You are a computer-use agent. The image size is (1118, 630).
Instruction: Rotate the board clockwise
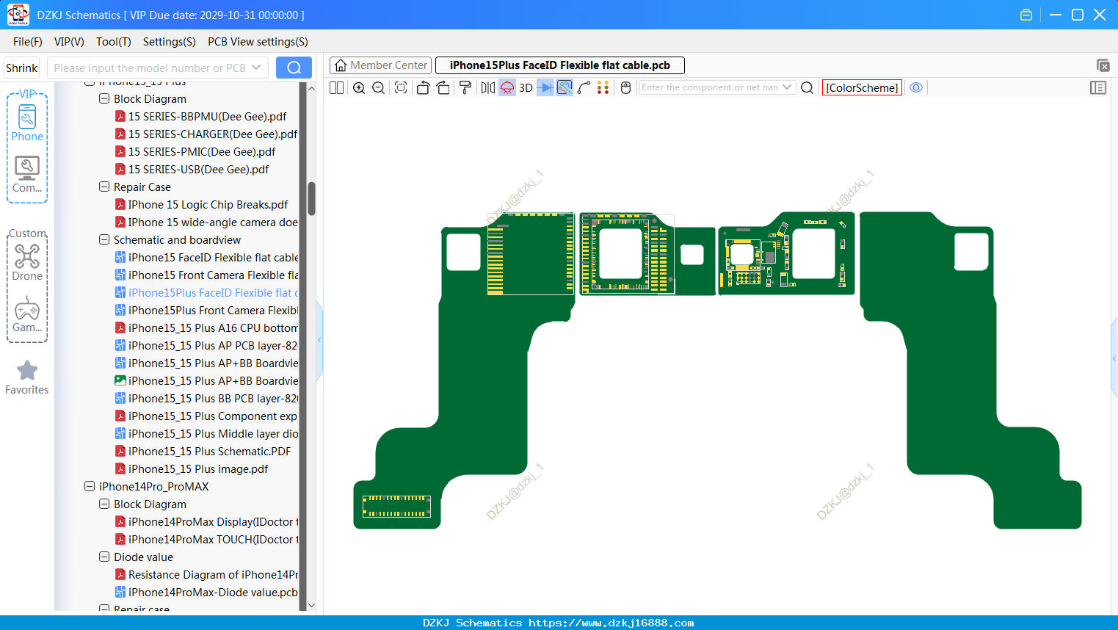(x=443, y=87)
